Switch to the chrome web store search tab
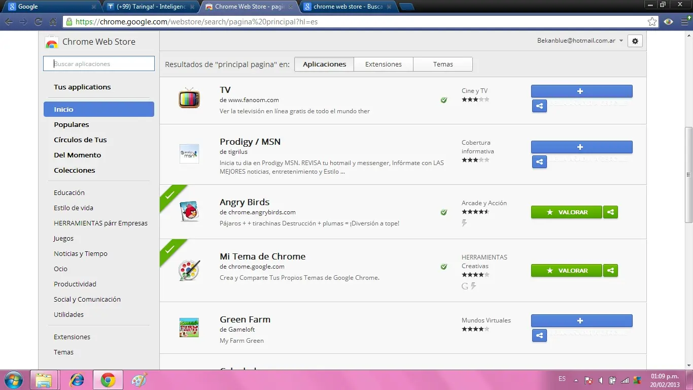This screenshot has width=693, height=390. tap(346, 7)
